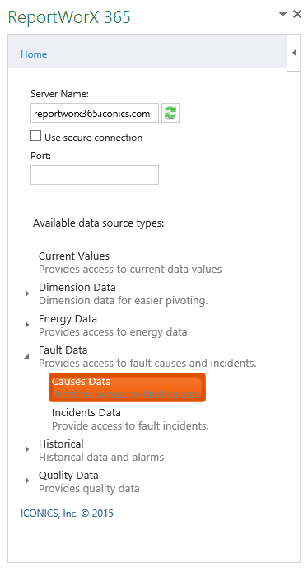Select the Dimension Data source type
The image size is (308, 568).
(x=123, y=293)
